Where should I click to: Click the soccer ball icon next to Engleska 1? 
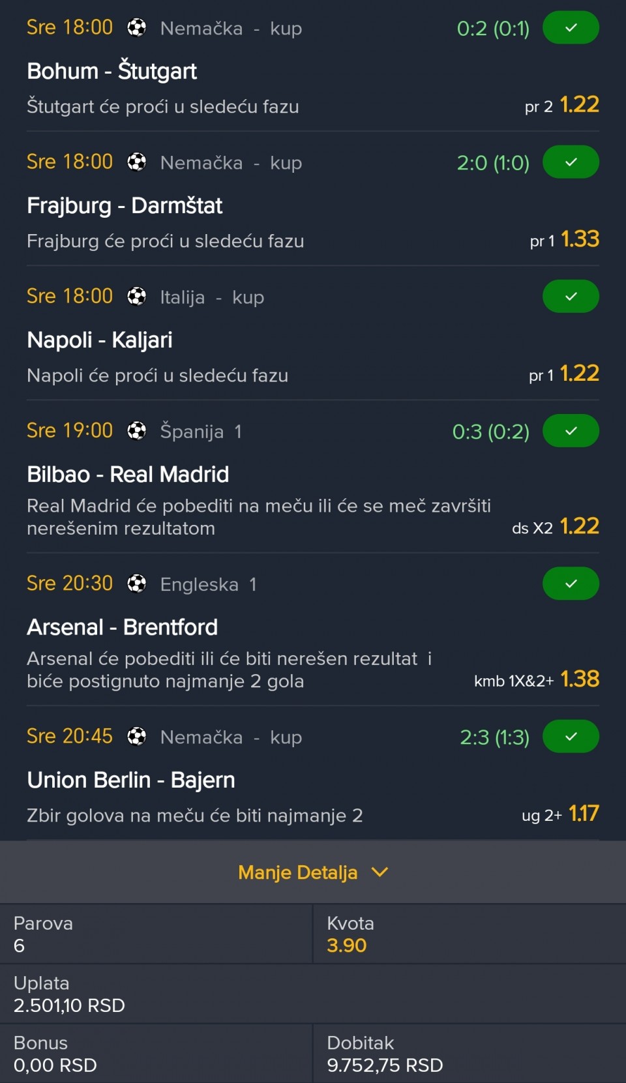[137, 584]
